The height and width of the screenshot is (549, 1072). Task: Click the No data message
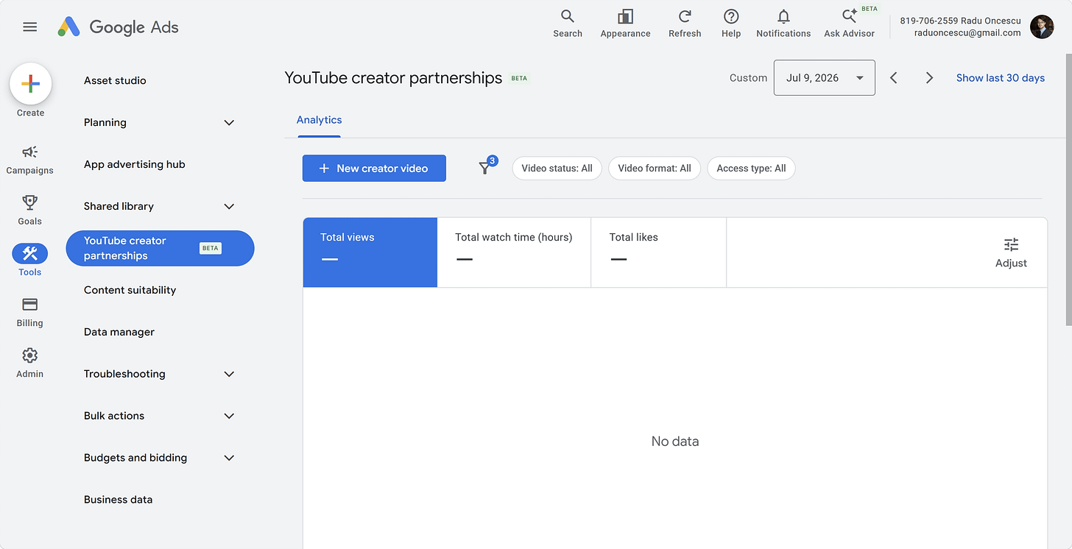click(x=675, y=442)
